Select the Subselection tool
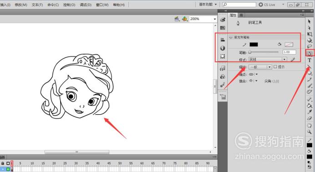Viewport: 315px width, 172px height. 310,28
